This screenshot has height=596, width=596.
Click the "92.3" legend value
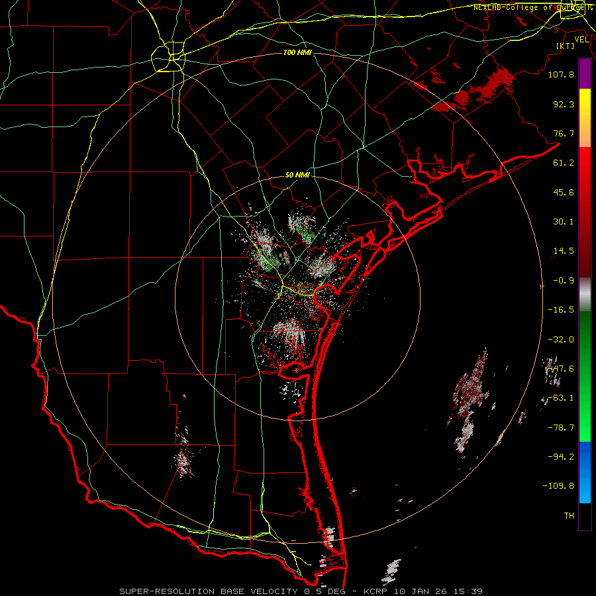point(564,104)
